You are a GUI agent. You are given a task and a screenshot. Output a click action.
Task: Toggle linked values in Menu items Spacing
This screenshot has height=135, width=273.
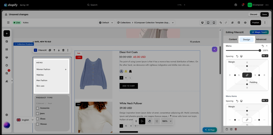pos(247,120)
